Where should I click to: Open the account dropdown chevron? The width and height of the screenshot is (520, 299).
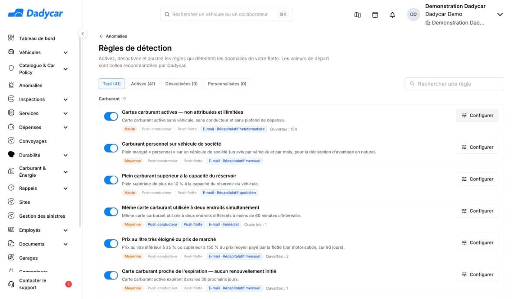coord(500,15)
